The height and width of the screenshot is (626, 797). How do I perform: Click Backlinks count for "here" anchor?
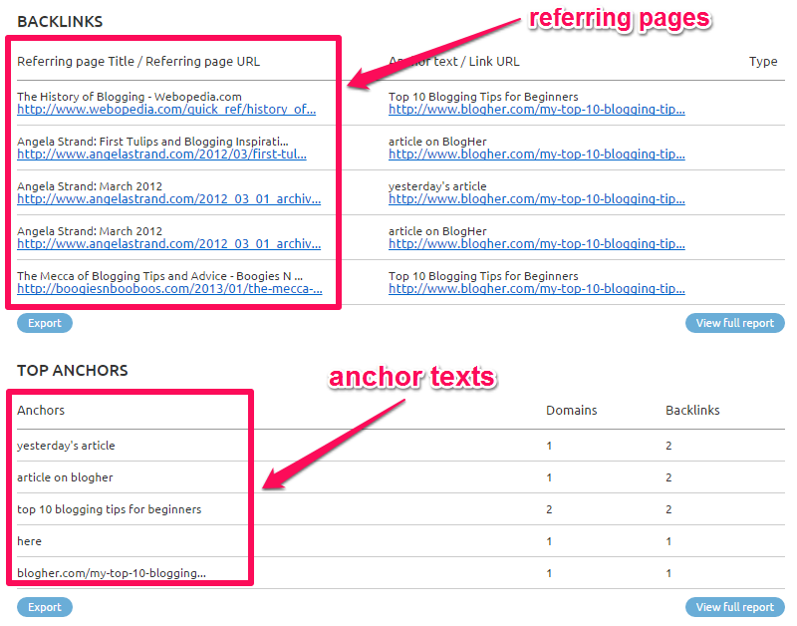point(668,541)
